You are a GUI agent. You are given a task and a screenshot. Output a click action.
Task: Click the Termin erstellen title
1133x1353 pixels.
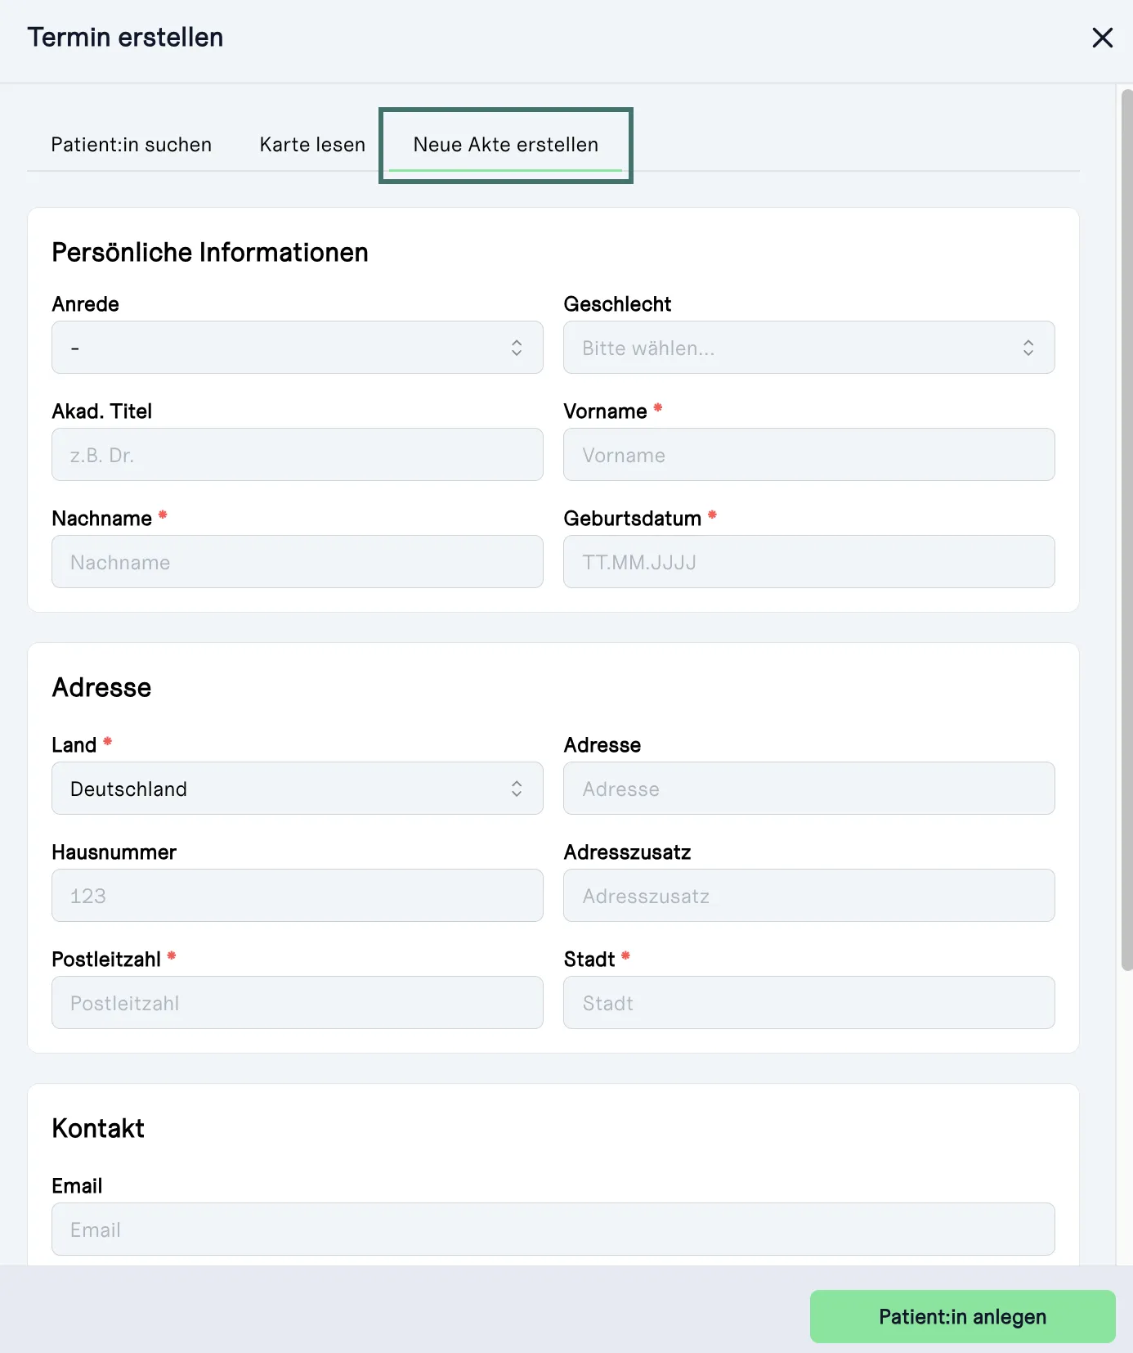click(125, 38)
